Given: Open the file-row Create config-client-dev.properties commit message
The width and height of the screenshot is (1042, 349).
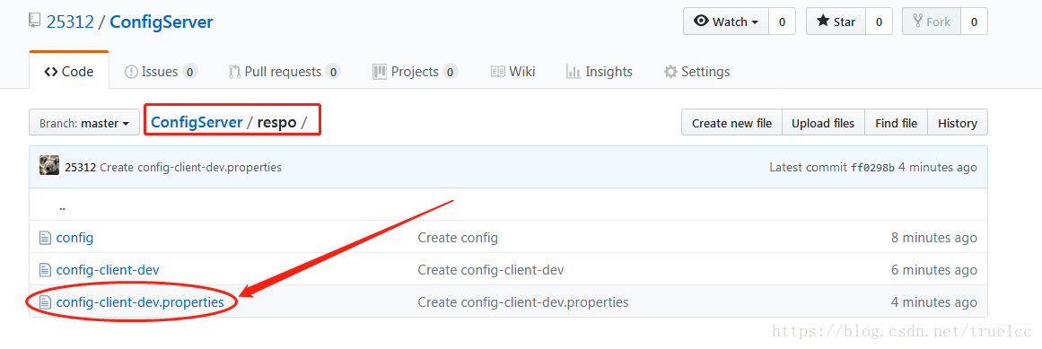Looking at the screenshot, I should 523,301.
